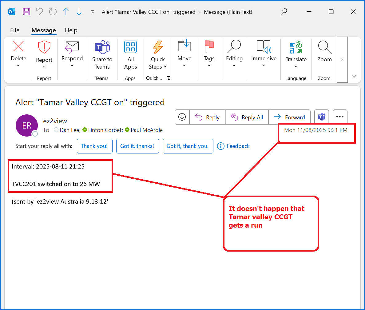Switch to the Message ribbon tab
Viewport: 365px width, 310px height.
(44, 30)
